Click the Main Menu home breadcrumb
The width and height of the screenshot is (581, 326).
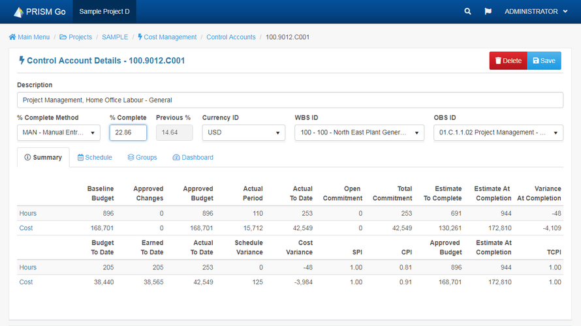point(29,37)
